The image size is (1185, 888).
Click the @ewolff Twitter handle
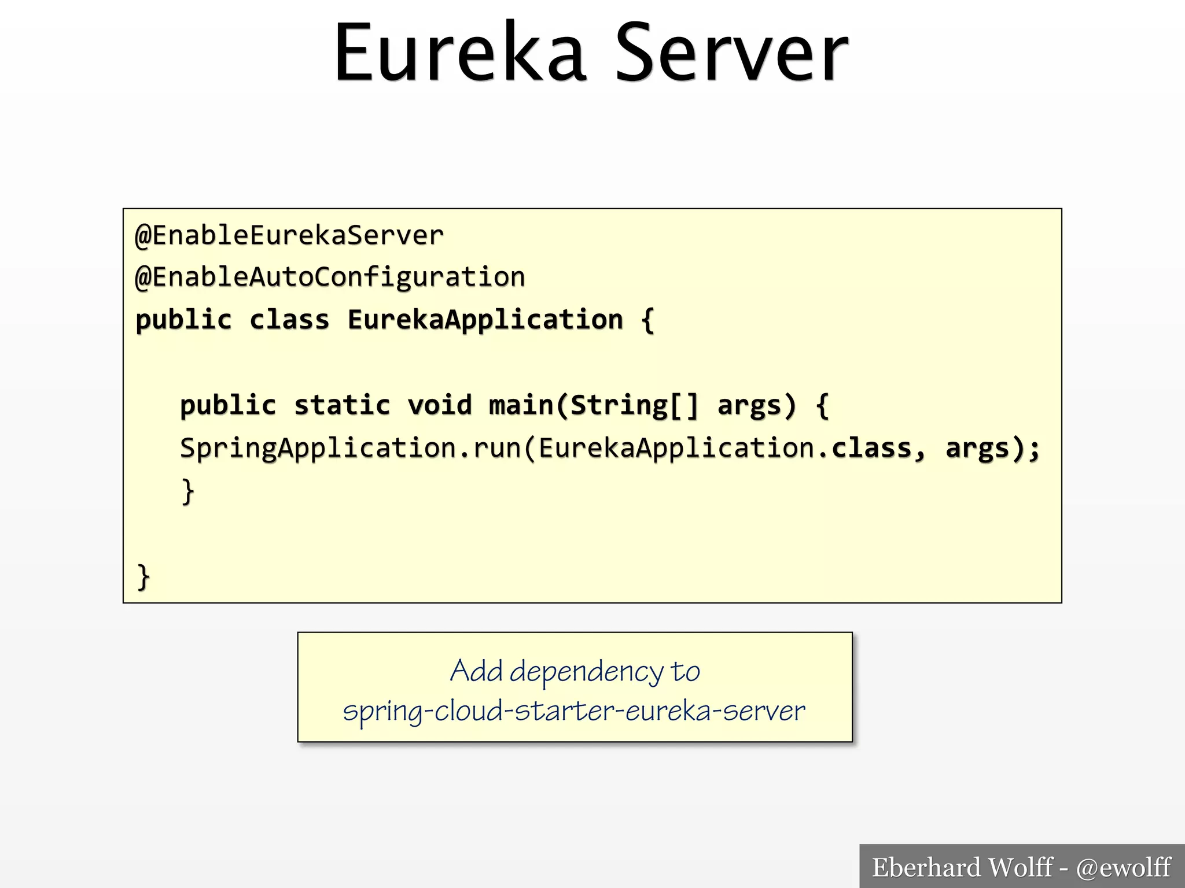click(1124, 867)
